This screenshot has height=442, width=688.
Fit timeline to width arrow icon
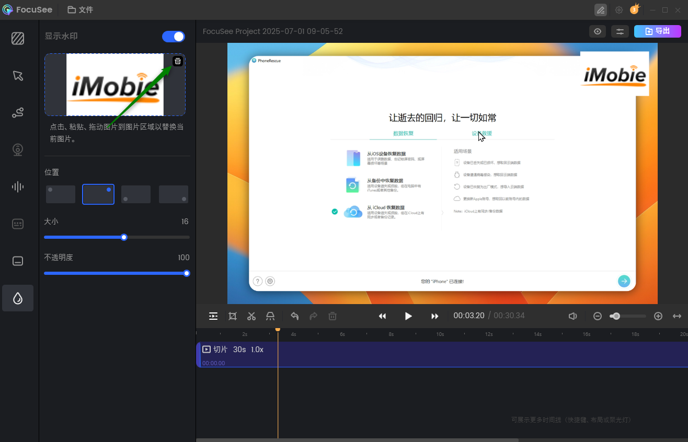coord(677,316)
